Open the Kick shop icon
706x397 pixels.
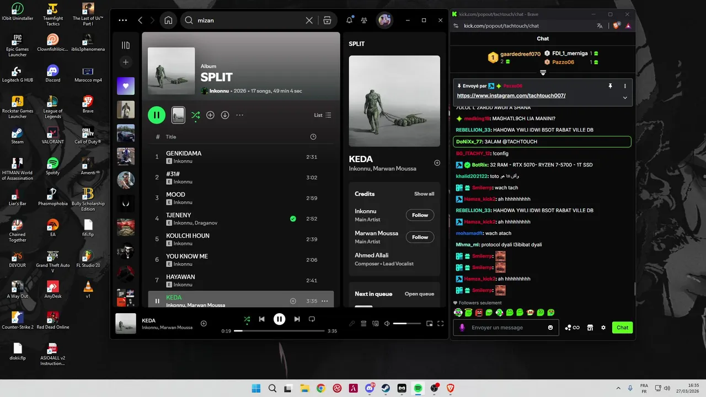(590, 328)
